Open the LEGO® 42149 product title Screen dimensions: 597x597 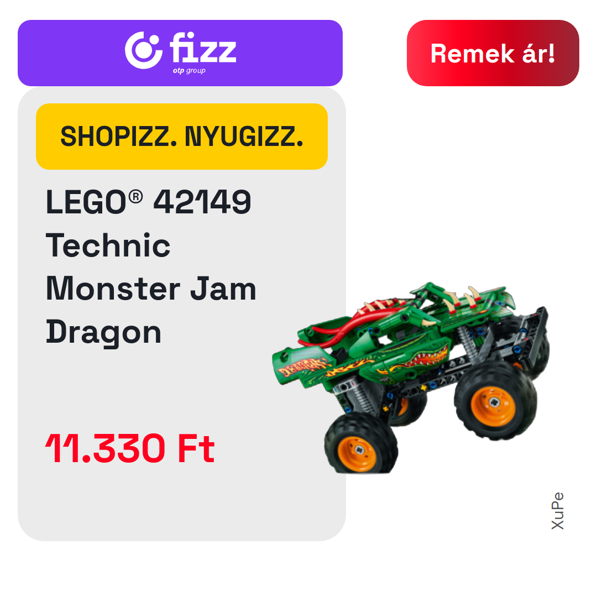[149, 202]
